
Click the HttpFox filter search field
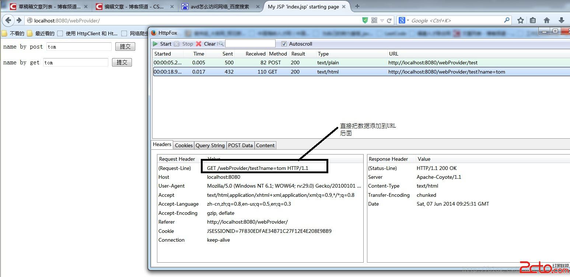(250, 44)
